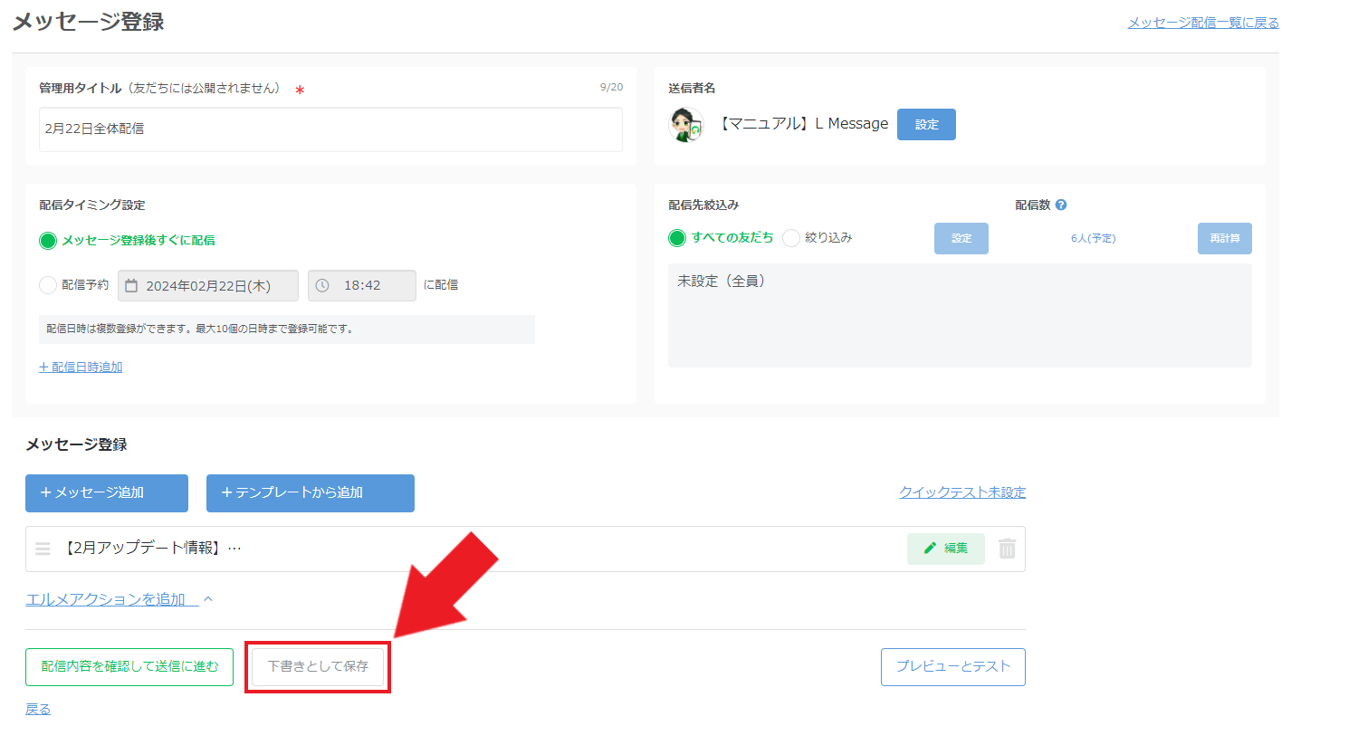
Task: Click the ＋メッセージ追加 button
Action: coord(107,493)
